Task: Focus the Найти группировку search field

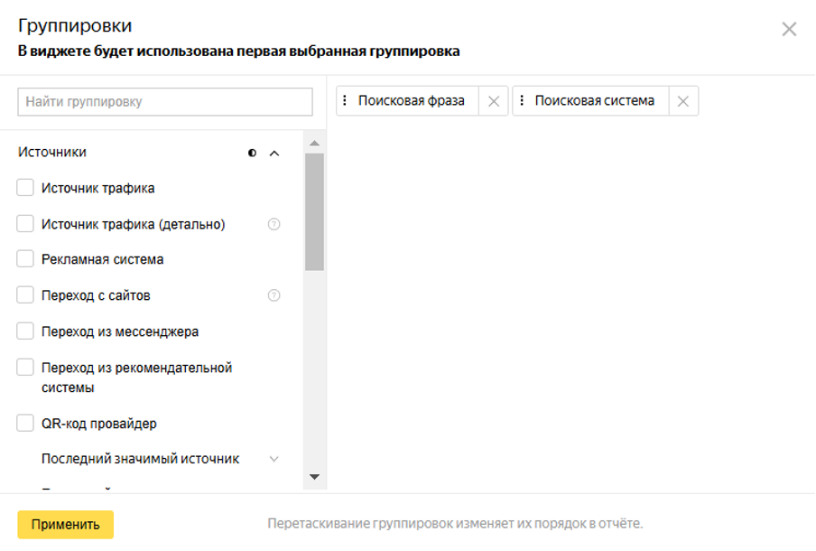Action: [x=165, y=102]
